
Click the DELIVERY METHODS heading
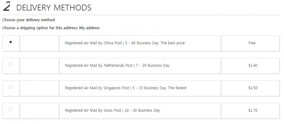pyautogui.click(x=54, y=7)
